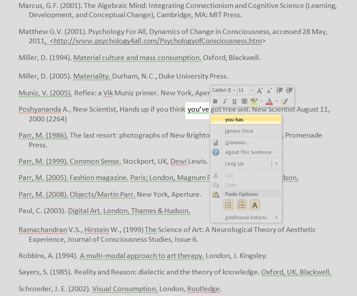Choose first Paste Options clipboard icon
This screenshot has width=357, height=296.
[x=228, y=205]
